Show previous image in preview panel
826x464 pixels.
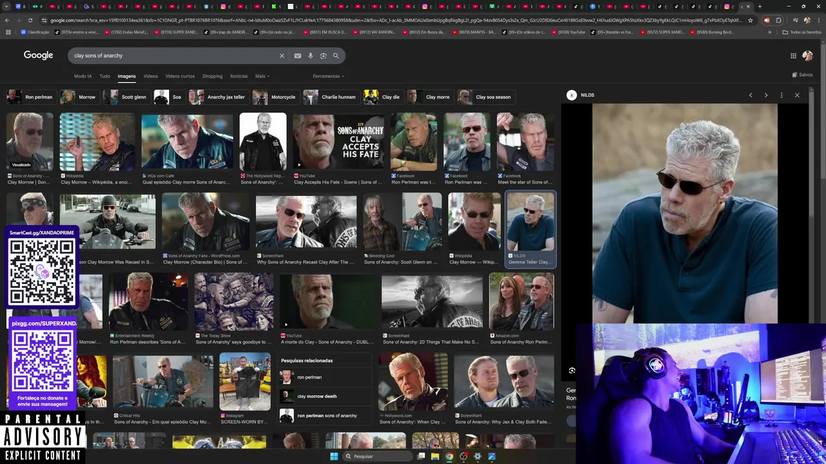point(750,95)
